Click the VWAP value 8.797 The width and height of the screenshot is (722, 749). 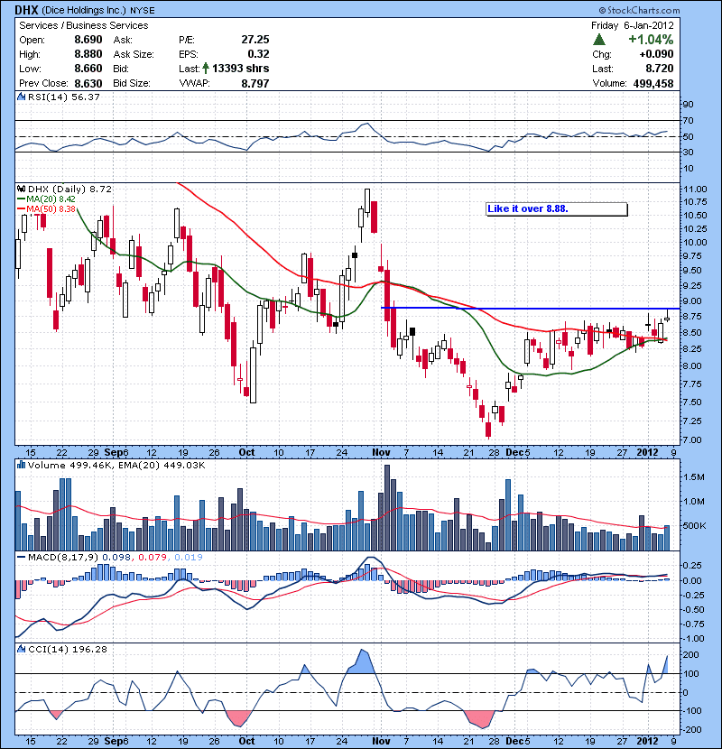point(255,83)
